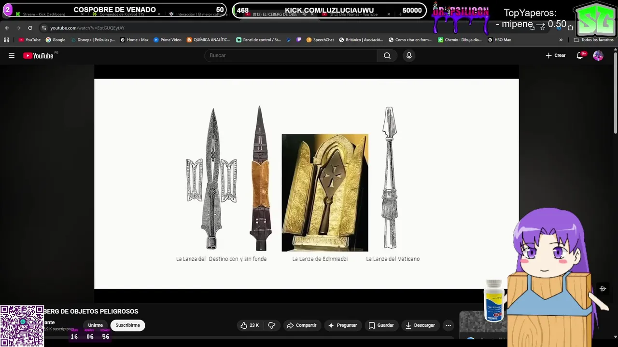Open the Twitch icon bookmark
618x347 pixels.
pyautogui.click(x=299, y=40)
